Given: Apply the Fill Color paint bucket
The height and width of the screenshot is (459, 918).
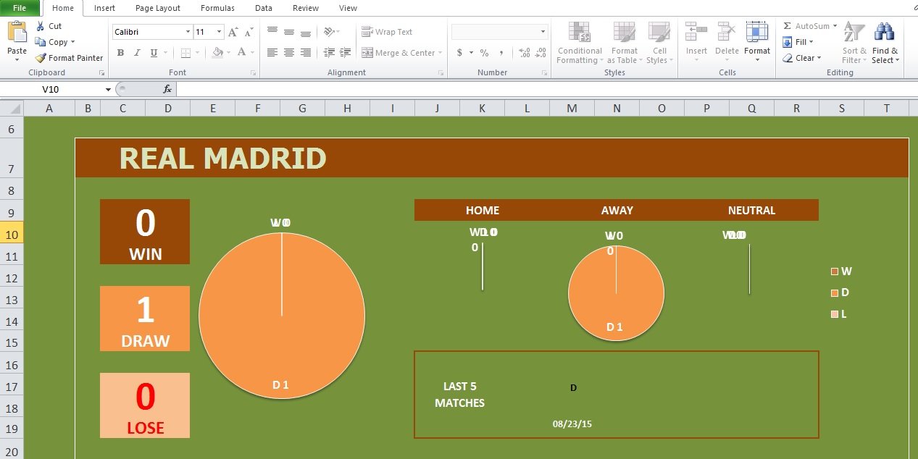Looking at the screenshot, I should pyautogui.click(x=217, y=53).
